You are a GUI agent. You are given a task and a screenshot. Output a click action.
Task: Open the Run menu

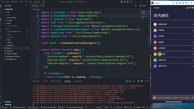click(30, 2)
